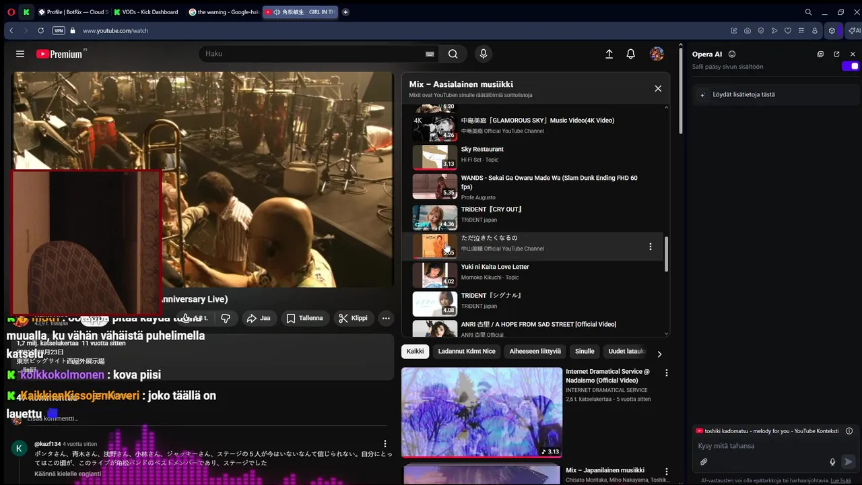Show more filter chips with right chevron
Image resolution: width=862 pixels, height=485 pixels.
pyautogui.click(x=659, y=354)
